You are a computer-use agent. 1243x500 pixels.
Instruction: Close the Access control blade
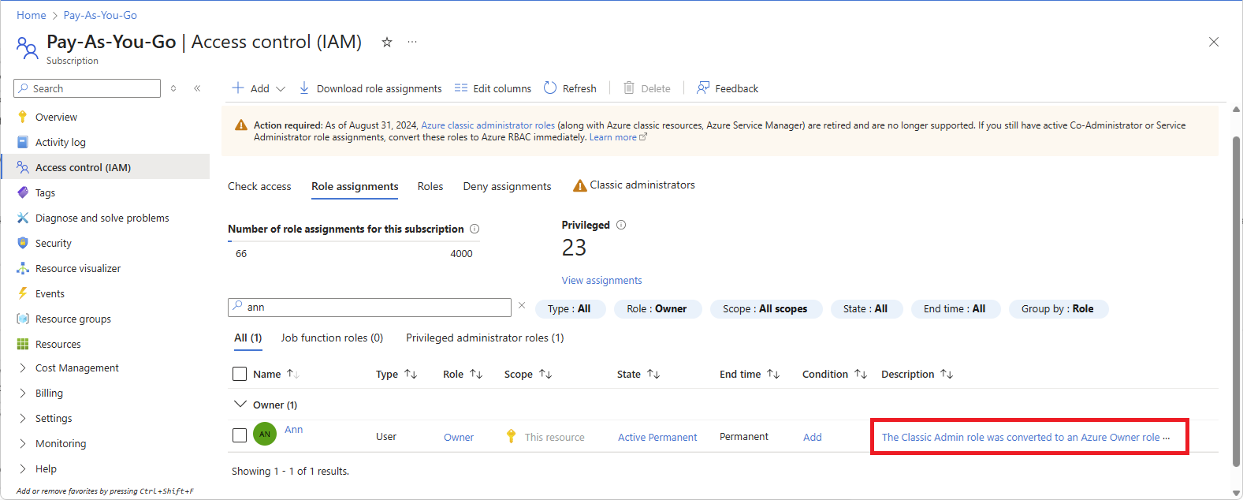[1214, 42]
